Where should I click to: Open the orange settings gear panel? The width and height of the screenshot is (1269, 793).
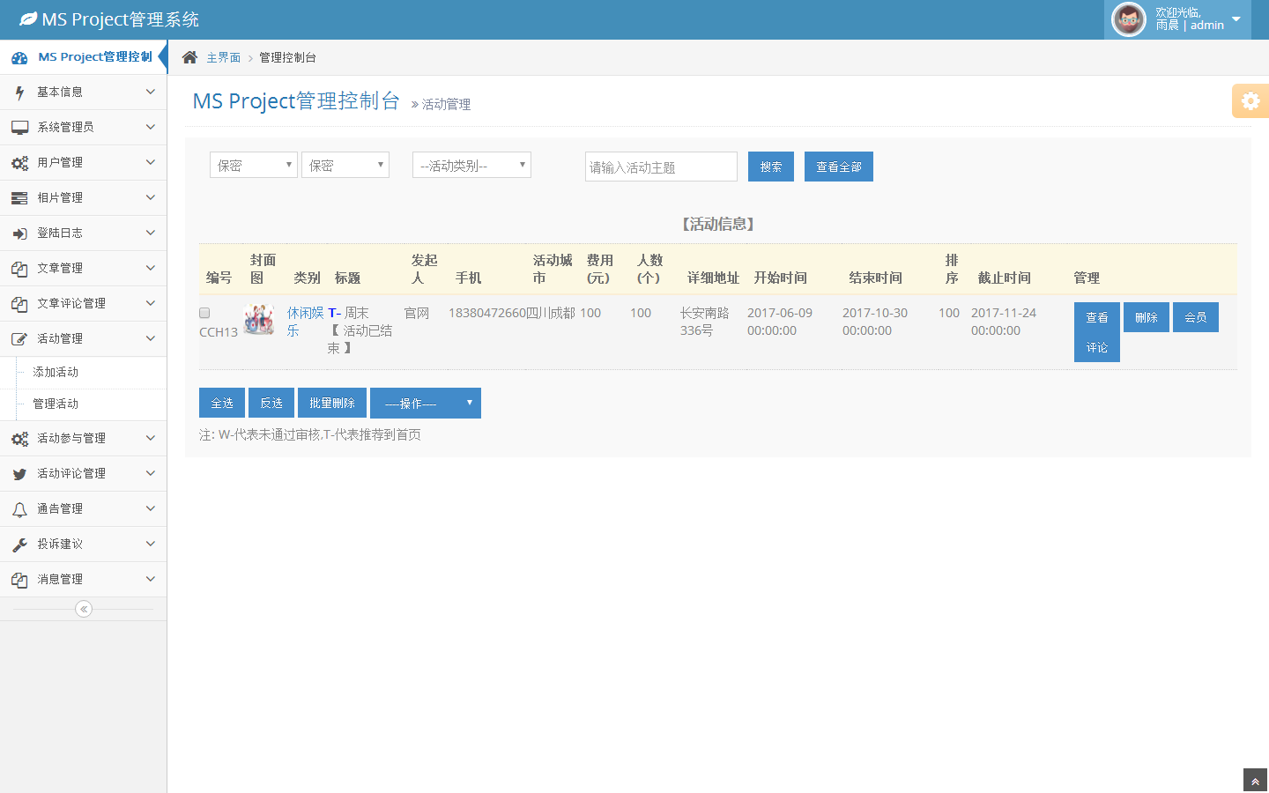point(1250,101)
